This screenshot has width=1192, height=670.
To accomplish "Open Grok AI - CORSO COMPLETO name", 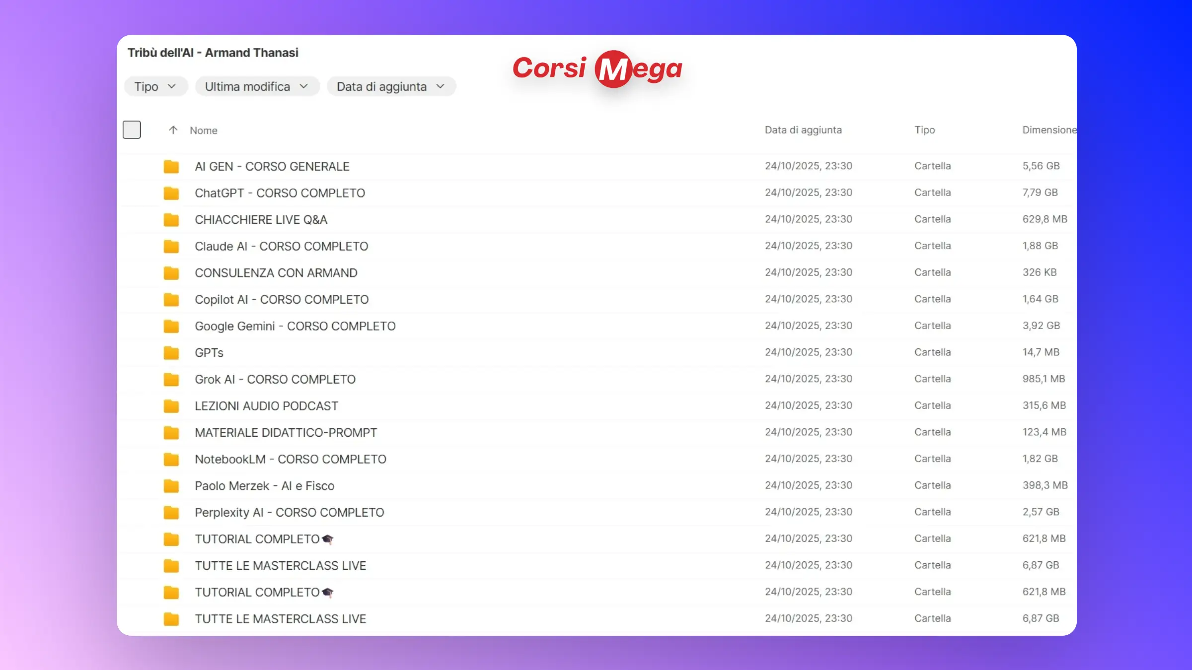I will click(x=275, y=379).
